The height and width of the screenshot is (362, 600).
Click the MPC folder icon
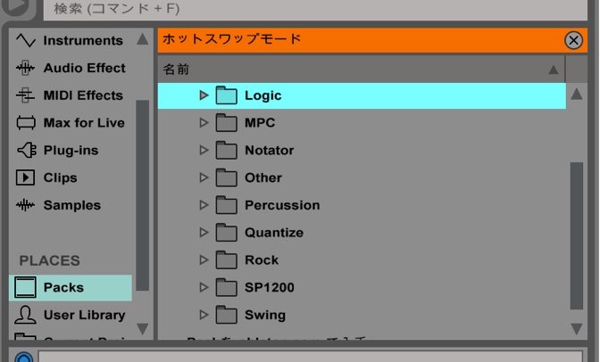point(226,123)
